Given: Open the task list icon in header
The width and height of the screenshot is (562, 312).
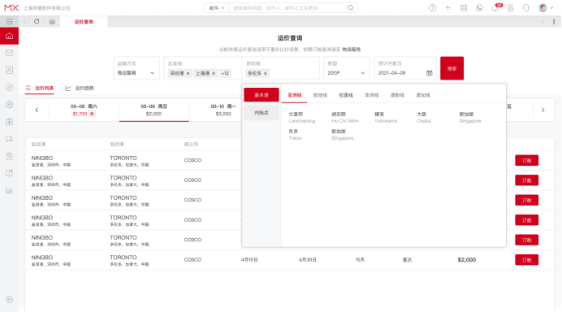Looking at the screenshot, I should pyautogui.click(x=510, y=8).
